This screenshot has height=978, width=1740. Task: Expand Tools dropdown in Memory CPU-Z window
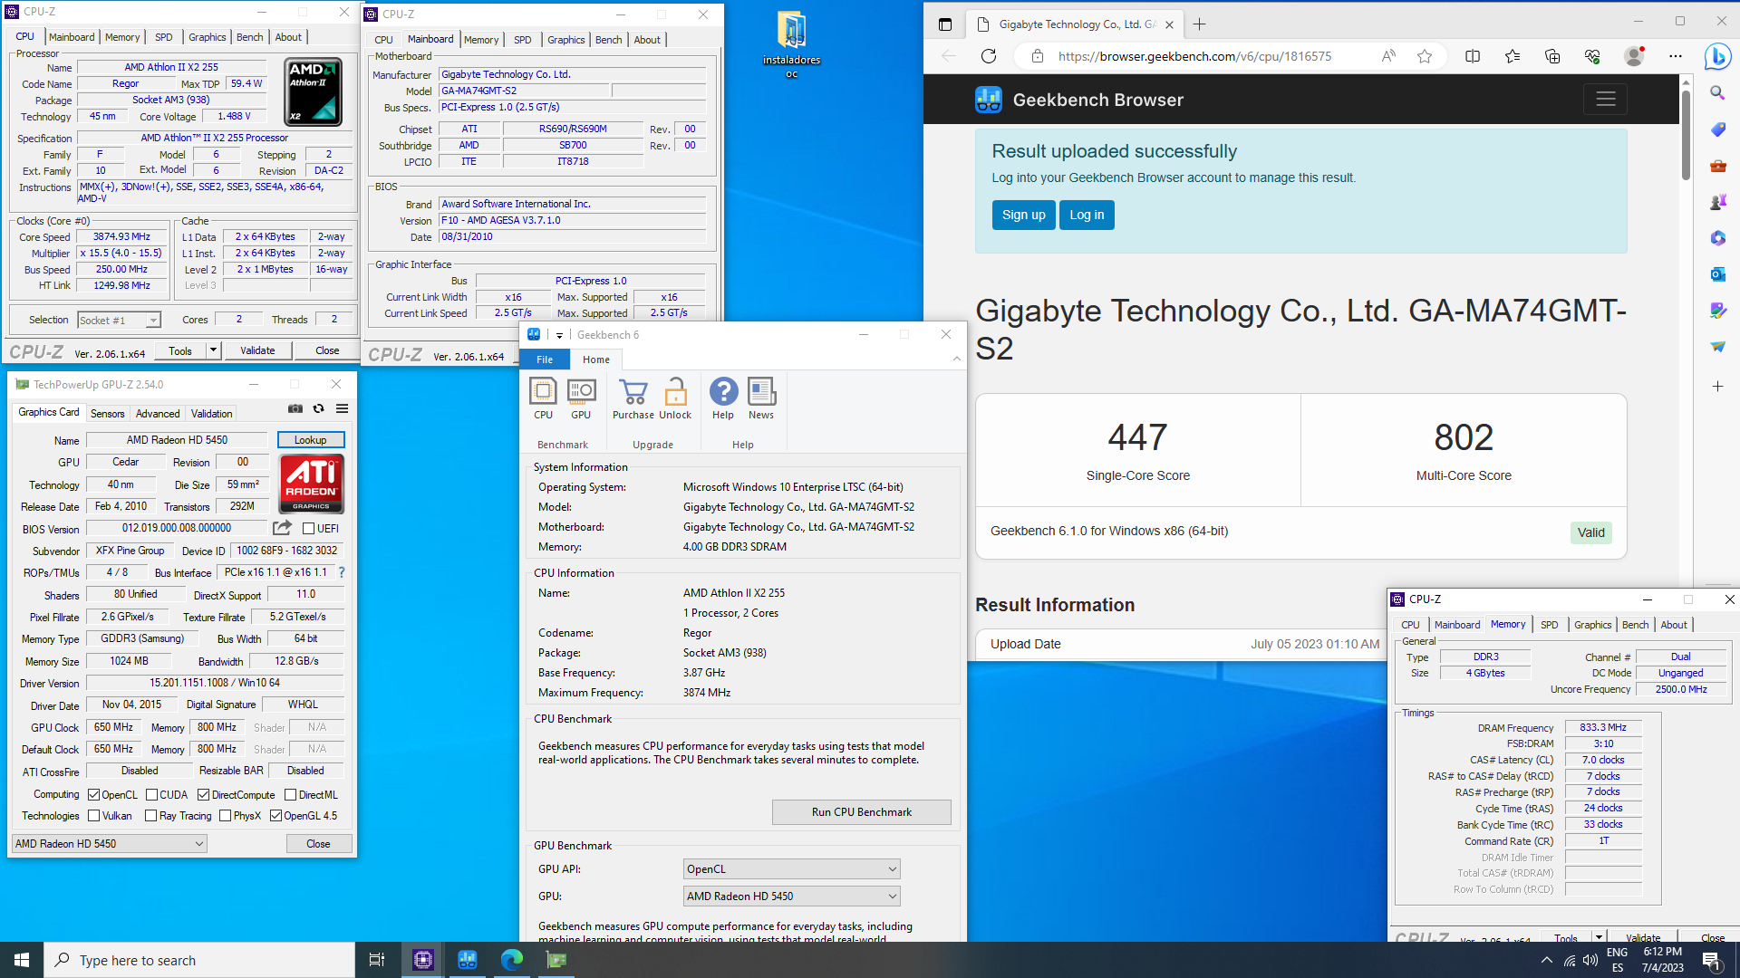tap(1600, 937)
